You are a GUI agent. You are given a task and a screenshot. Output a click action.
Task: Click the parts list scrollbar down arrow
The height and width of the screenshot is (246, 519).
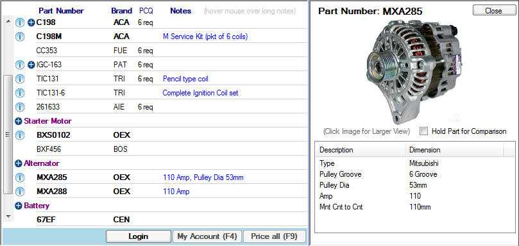tap(8, 217)
